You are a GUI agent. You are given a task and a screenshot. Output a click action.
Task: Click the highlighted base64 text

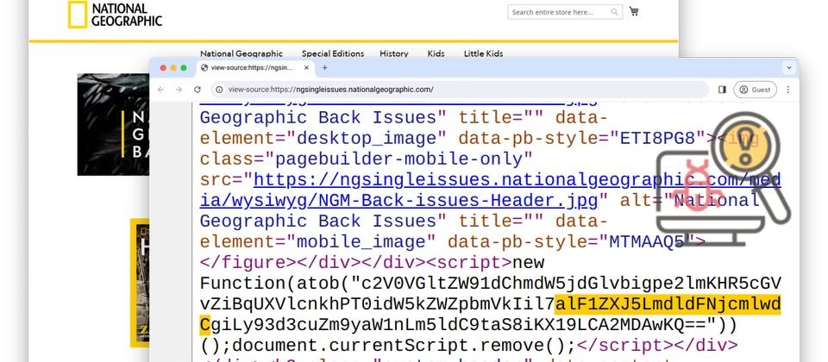tap(668, 304)
